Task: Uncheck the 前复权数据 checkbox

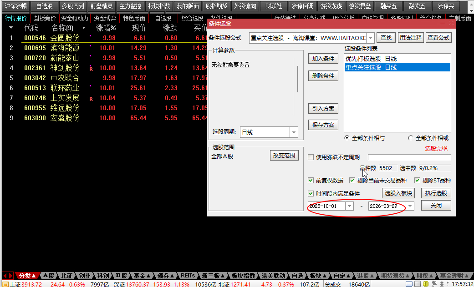Action: [x=311, y=181]
